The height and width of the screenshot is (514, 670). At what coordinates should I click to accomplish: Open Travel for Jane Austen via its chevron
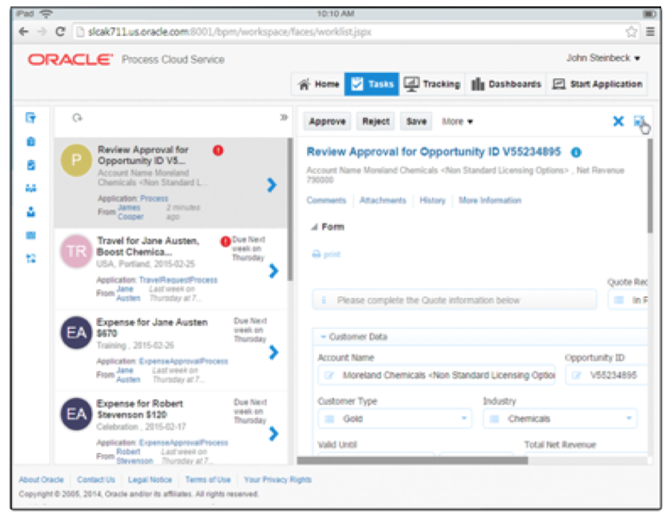[x=273, y=271]
